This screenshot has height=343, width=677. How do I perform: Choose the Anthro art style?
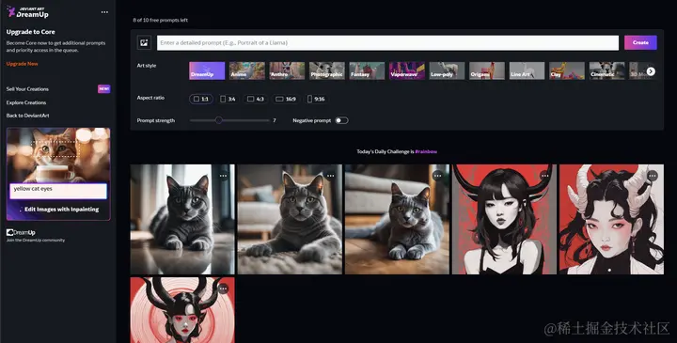click(x=287, y=70)
